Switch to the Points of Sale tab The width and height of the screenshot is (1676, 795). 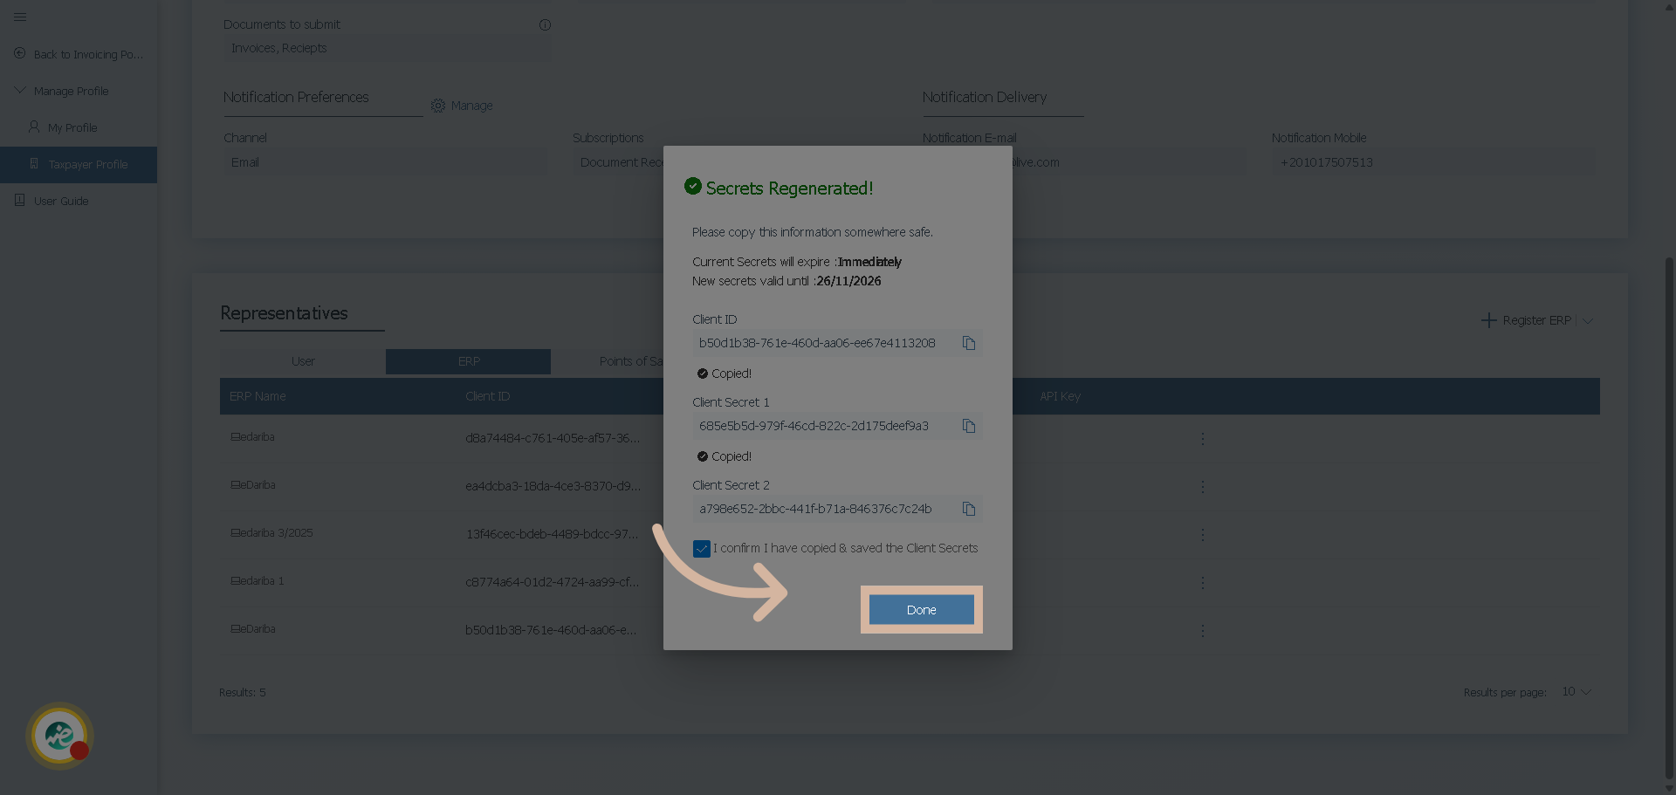(x=630, y=361)
